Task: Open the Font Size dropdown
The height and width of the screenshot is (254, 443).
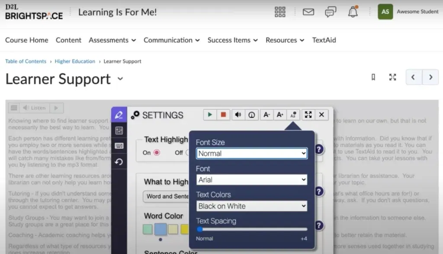Action: 251,153
